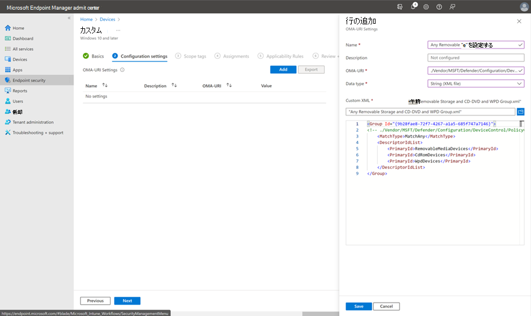
Task: Open the feedback icon in header
Action: (x=452, y=7)
